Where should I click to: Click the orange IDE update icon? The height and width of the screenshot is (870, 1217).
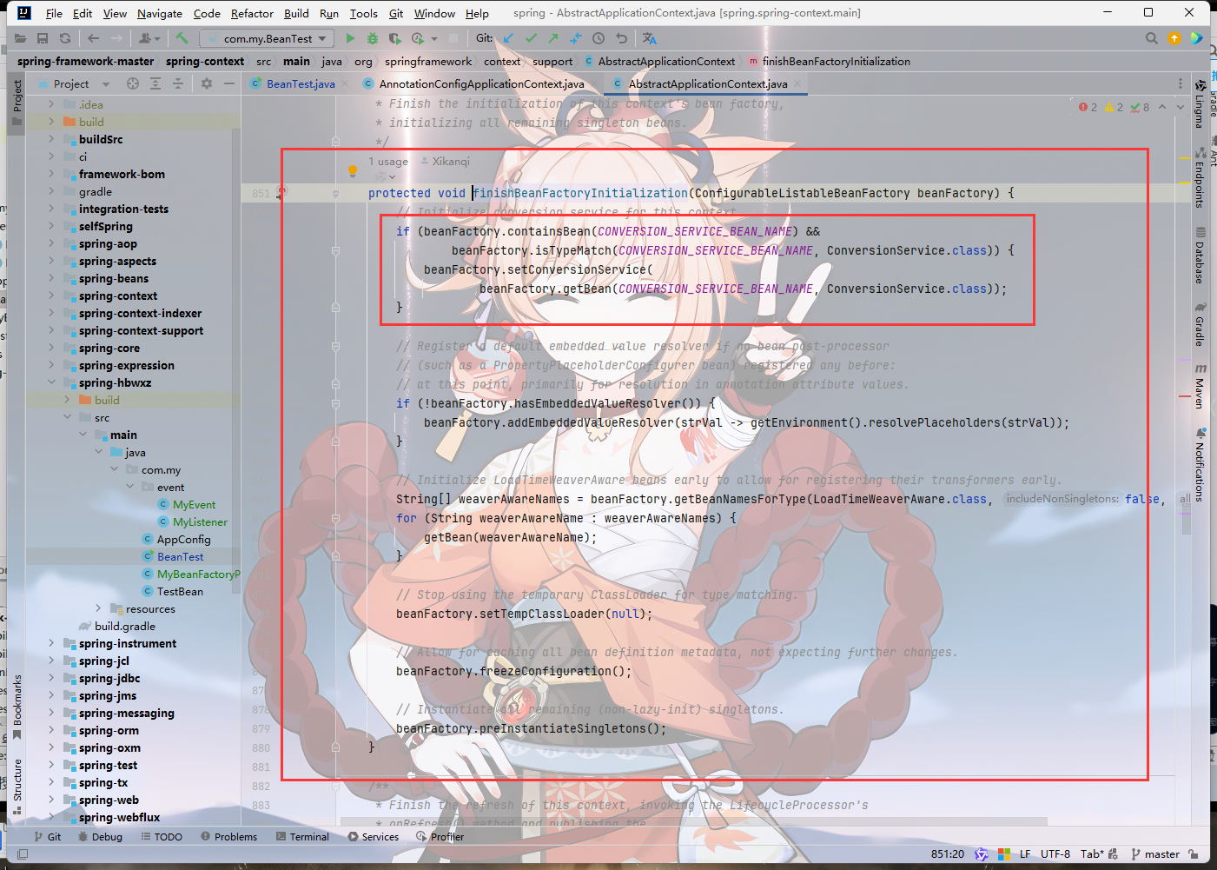coord(1174,38)
